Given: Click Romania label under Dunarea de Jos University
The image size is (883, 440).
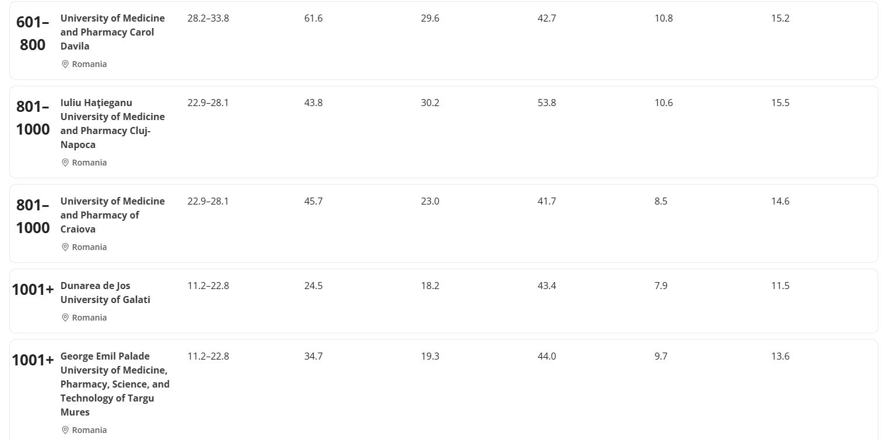Looking at the screenshot, I should click(x=89, y=318).
